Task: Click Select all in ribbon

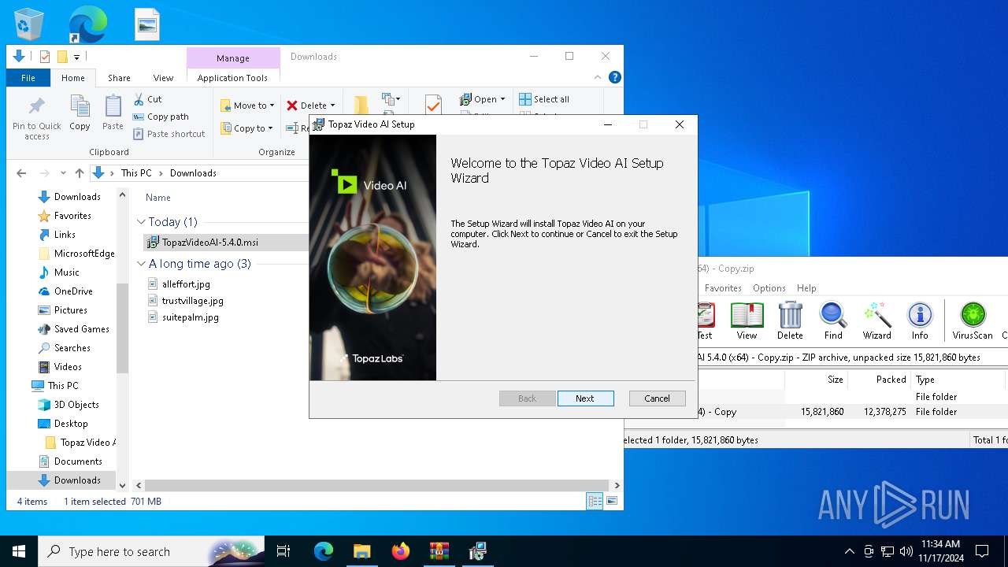Action: pyautogui.click(x=544, y=99)
